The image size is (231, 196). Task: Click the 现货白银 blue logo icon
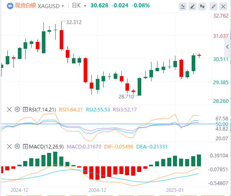[10, 6]
